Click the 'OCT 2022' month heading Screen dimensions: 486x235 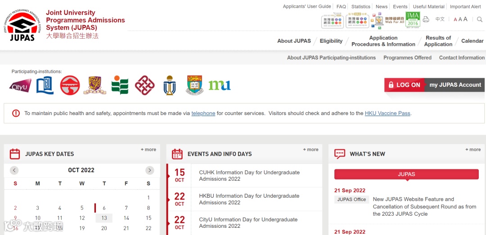tap(81, 170)
